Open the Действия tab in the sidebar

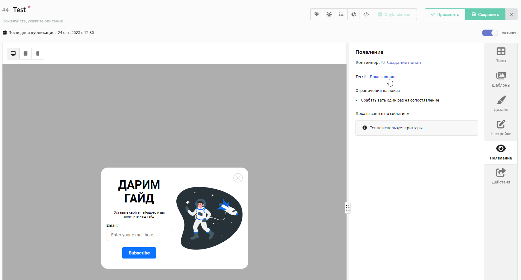(x=501, y=176)
